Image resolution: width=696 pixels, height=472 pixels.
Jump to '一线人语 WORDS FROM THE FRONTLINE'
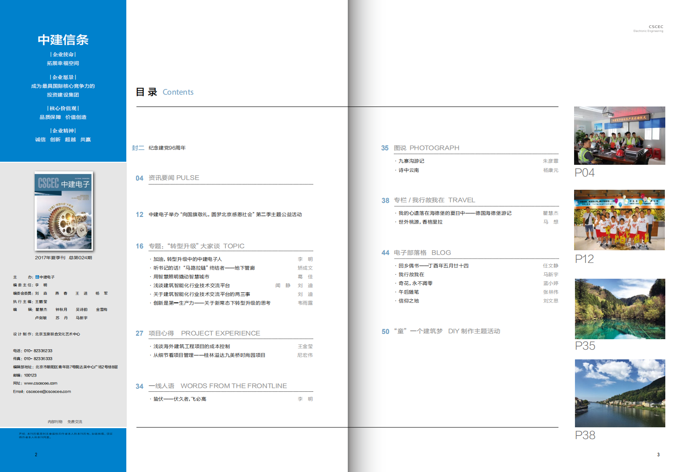click(x=218, y=386)
